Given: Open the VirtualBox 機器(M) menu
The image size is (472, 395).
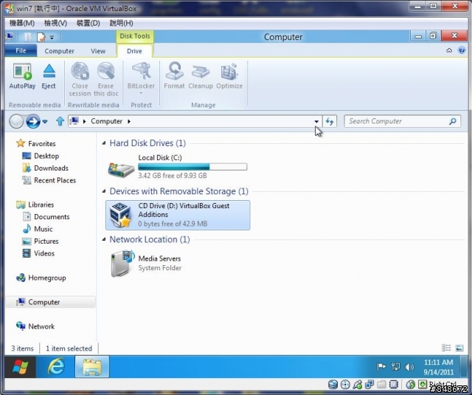Looking at the screenshot, I should pos(22,23).
